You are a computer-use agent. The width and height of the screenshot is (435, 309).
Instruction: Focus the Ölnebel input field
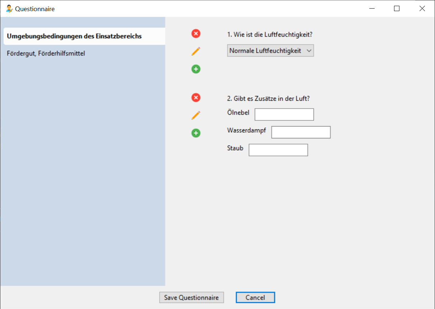click(x=284, y=114)
